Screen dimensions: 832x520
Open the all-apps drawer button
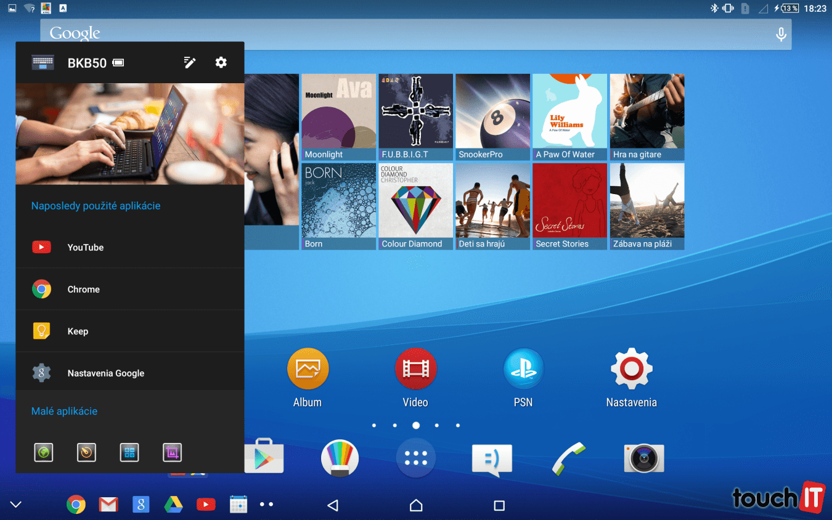[416, 458]
